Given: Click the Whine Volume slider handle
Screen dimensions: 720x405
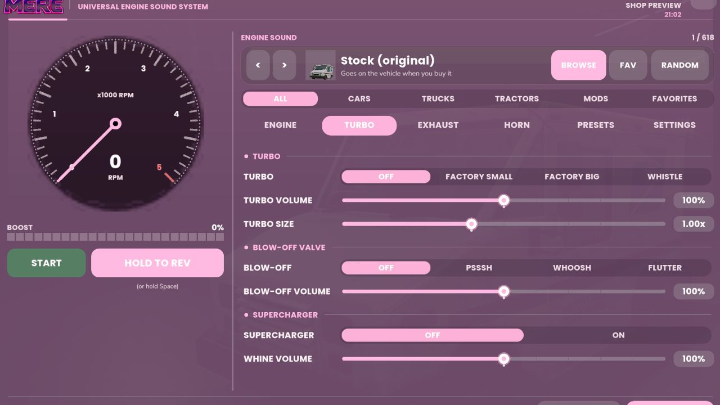Looking at the screenshot, I should (x=504, y=359).
